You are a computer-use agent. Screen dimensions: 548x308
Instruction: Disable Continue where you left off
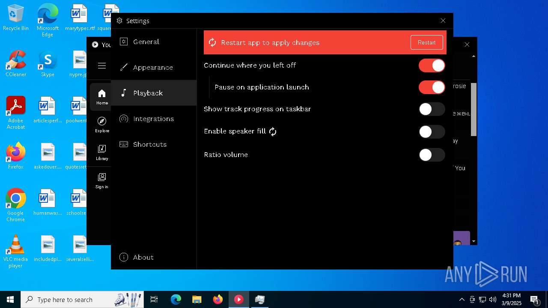432,65
